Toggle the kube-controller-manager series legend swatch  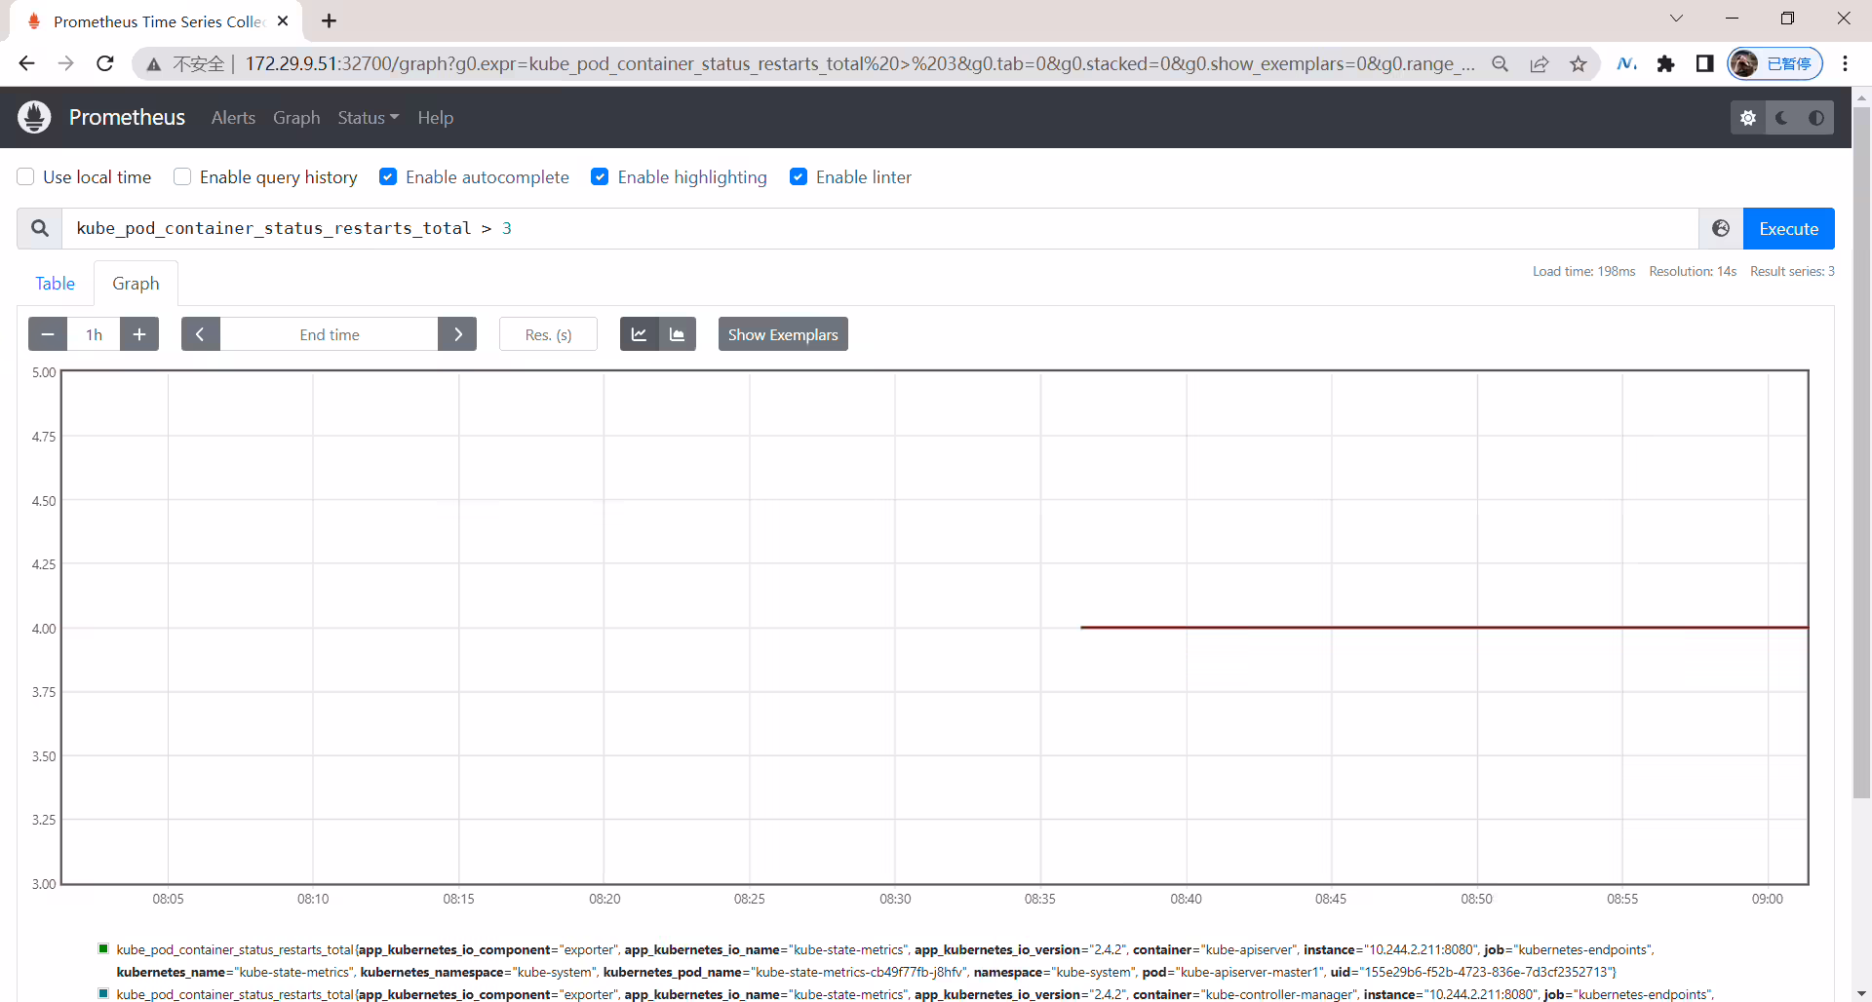pyautogui.click(x=103, y=993)
